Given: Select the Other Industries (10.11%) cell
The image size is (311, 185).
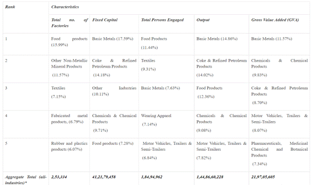Looking at the screenshot, I should click(114, 91).
